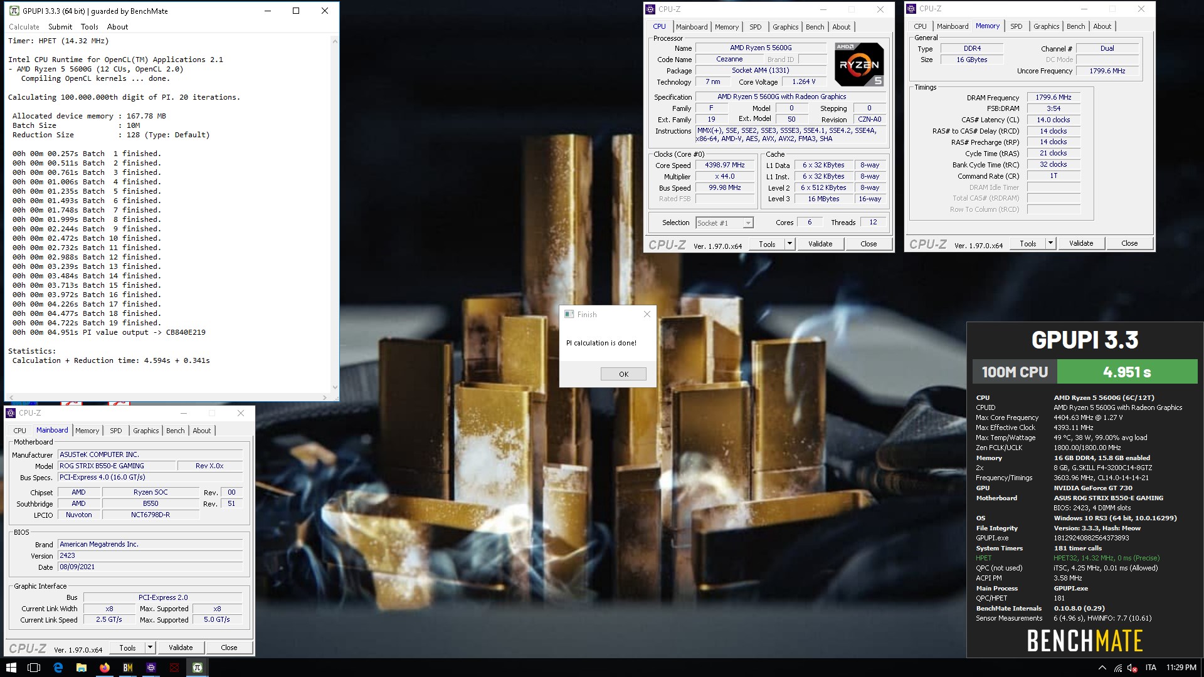Switch to Bench tab in Memory window
The height and width of the screenshot is (677, 1204).
pos(1075,26)
